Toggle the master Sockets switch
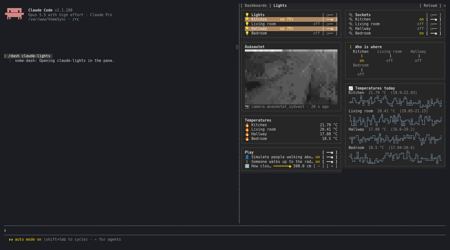 [434, 15]
